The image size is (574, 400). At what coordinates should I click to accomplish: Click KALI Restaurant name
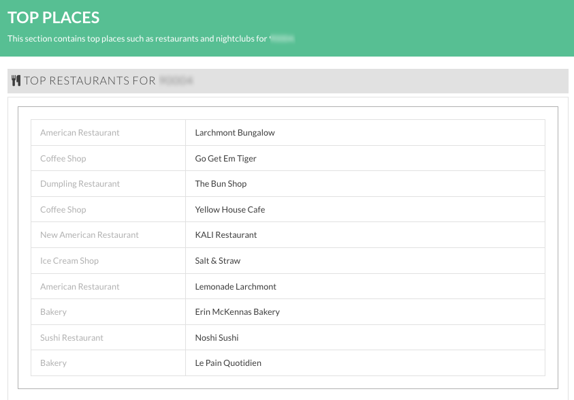point(226,235)
